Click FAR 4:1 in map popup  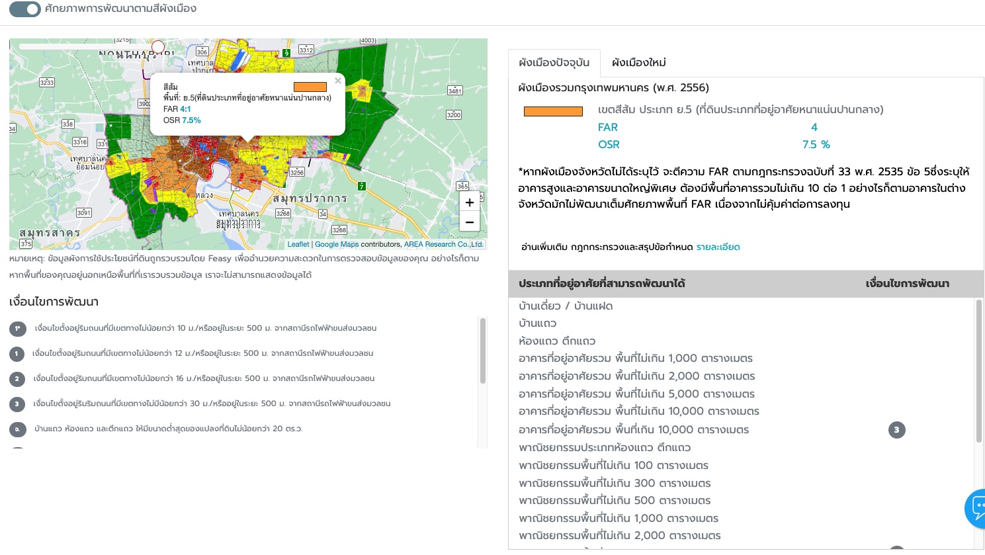pos(177,109)
